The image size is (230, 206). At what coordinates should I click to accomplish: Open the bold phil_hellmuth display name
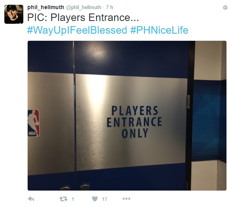pos(45,7)
